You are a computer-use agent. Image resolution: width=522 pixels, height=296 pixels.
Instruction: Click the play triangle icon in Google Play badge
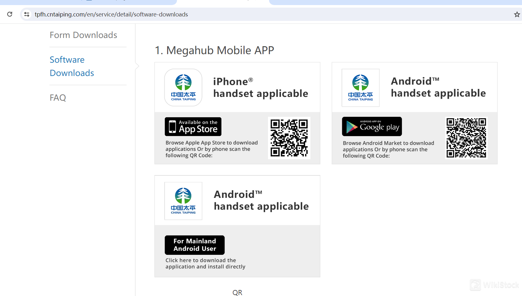point(352,127)
